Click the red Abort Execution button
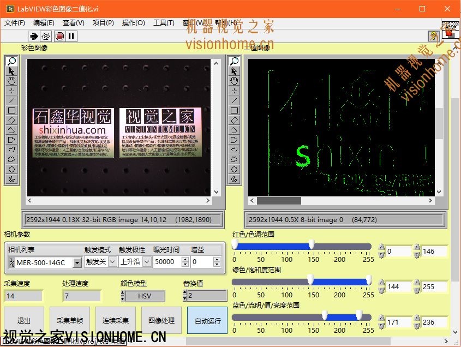This screenshot has width=461, height=347. tap(59, 36)
